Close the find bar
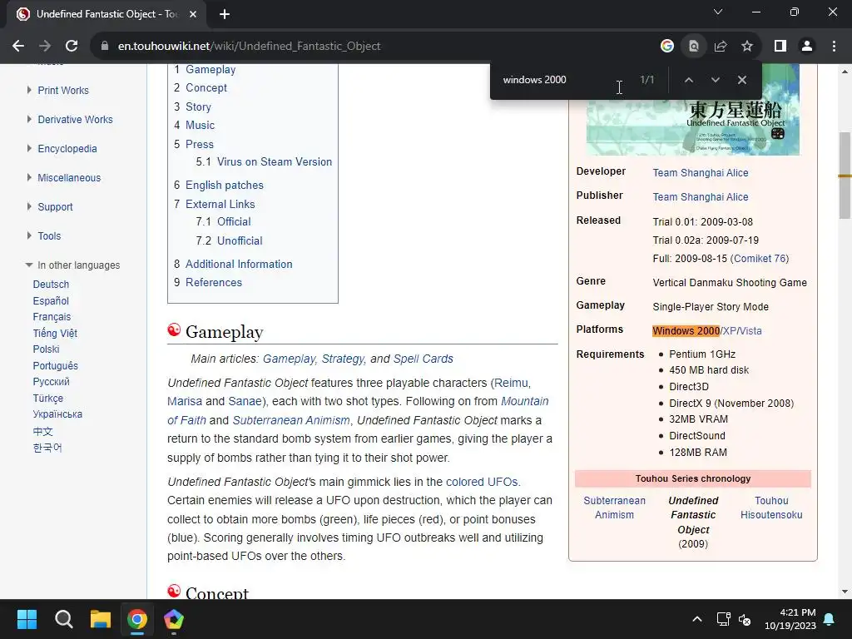The width and height of the screenshot is (852, 639). [x=741, y=80]
